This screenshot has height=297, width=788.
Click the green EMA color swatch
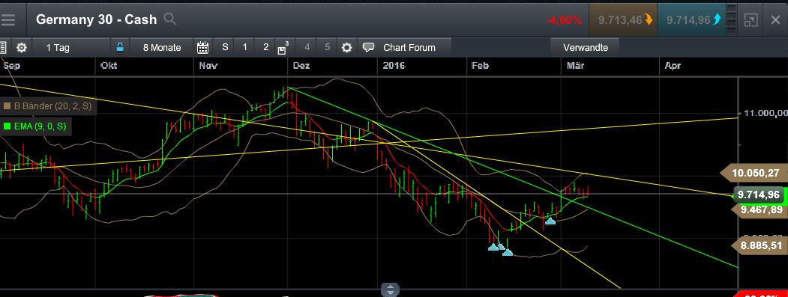[7, 126]
